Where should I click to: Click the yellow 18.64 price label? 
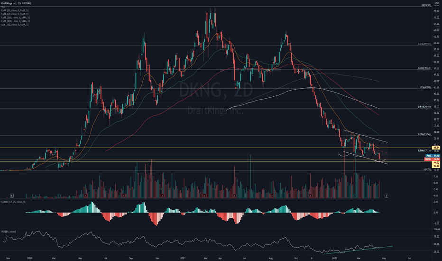tap(436, 148)
